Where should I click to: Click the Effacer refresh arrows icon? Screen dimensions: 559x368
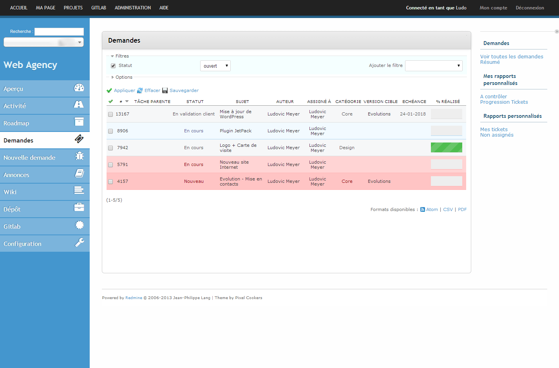point(140,91)
